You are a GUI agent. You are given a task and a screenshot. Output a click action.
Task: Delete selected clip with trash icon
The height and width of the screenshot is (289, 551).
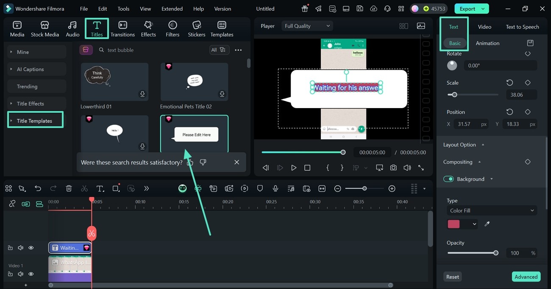click(x=69, y=189)
